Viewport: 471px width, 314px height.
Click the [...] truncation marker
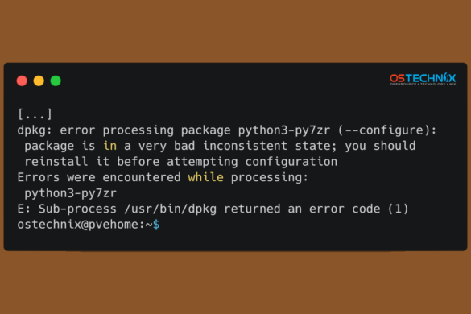point(35,114)
